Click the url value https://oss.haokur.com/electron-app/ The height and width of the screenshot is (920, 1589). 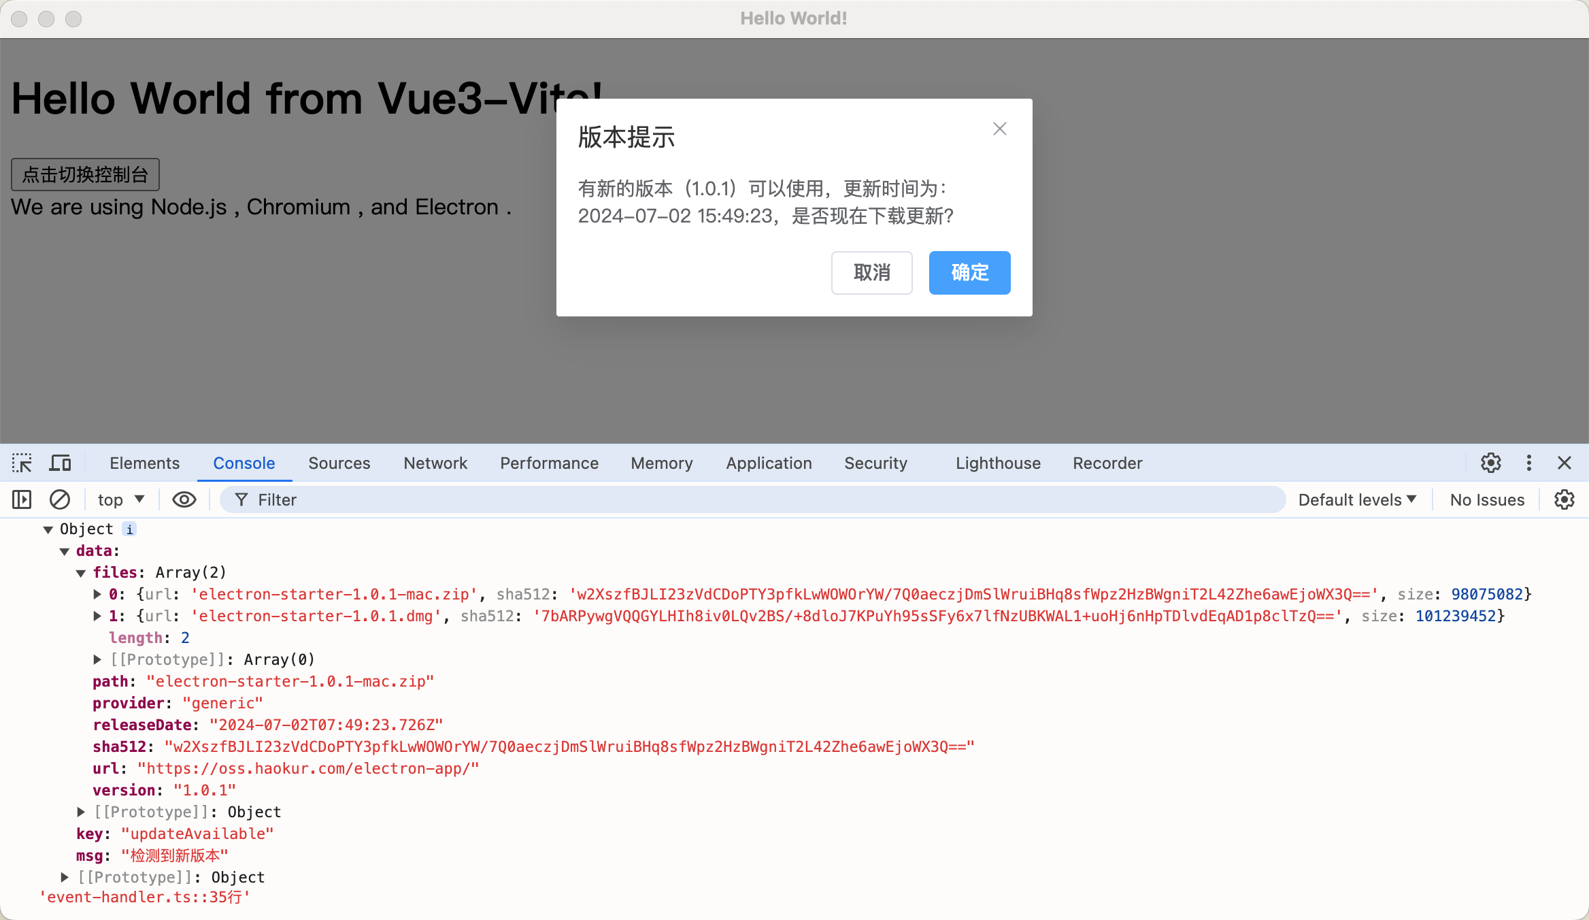(x=308, y=768)
